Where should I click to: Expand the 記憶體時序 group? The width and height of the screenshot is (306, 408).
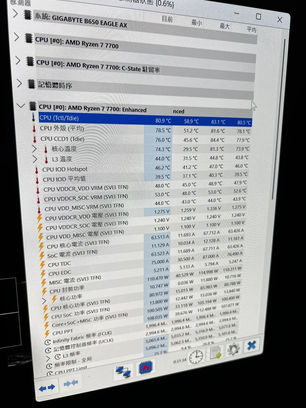19,83
